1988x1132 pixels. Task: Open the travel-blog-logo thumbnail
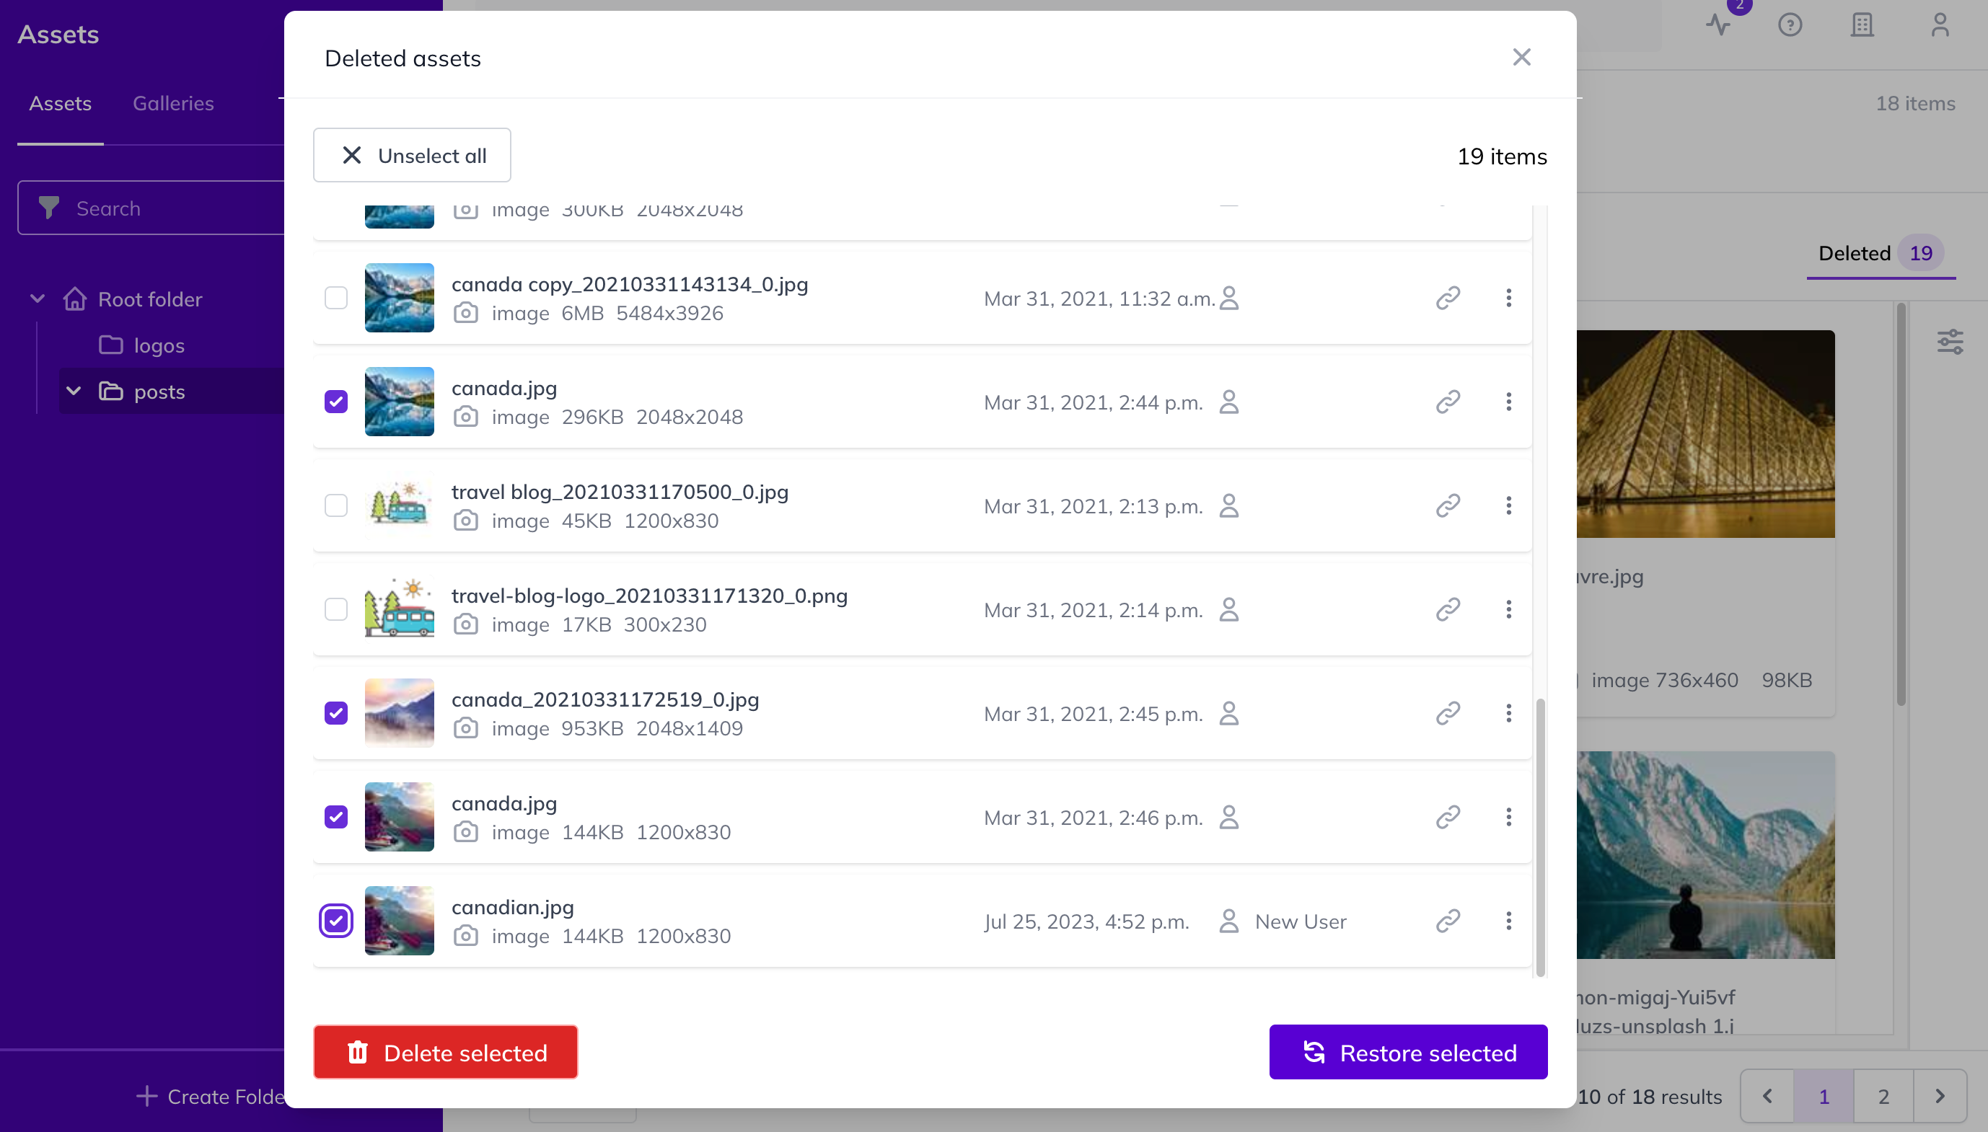coord(399,609)
